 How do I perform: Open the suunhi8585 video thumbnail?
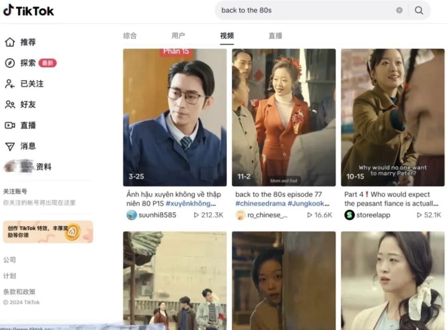pyautogui.click(x=175, y=118)
